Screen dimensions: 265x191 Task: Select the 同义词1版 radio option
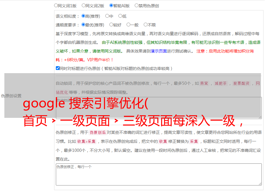56,6
